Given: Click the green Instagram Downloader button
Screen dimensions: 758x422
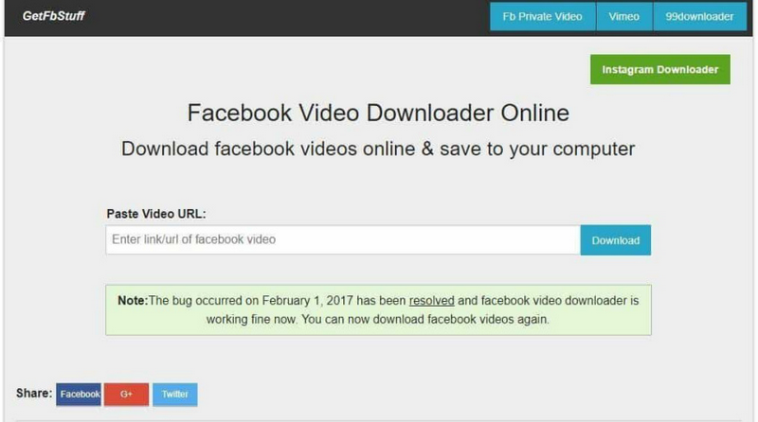Looking at the screenshot, I should click(659, 69).
